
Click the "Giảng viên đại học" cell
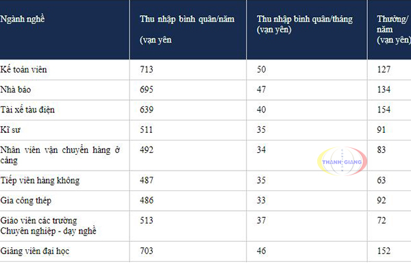[35, 251]
